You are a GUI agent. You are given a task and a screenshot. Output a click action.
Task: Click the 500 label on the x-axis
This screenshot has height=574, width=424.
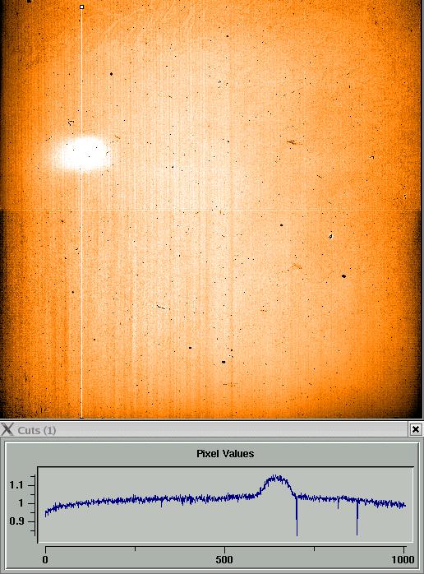coord(224,559)
